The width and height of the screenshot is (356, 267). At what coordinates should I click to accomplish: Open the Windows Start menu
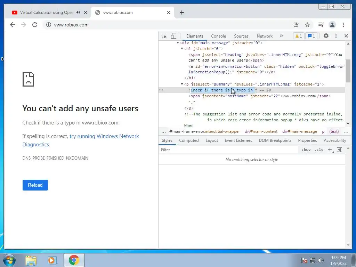pos(9,260)
